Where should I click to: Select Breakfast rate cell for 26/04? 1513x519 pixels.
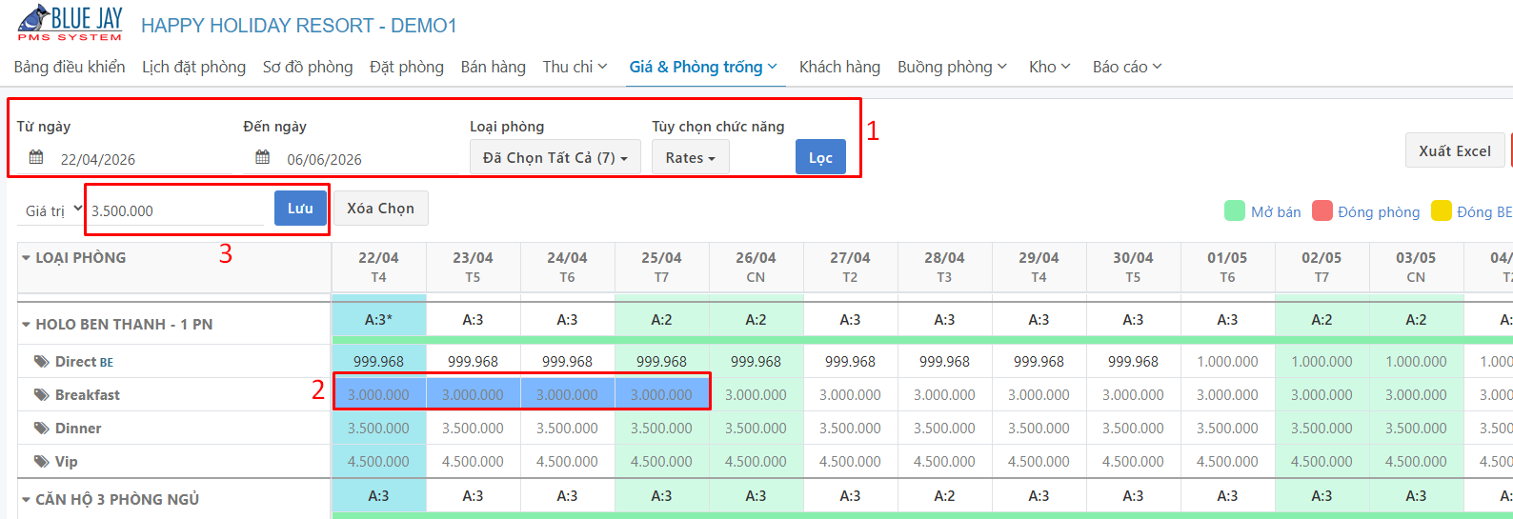[756, 394]
